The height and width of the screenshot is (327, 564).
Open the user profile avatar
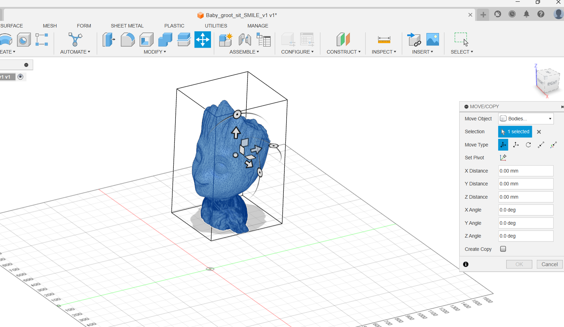(x=558, y=14)
